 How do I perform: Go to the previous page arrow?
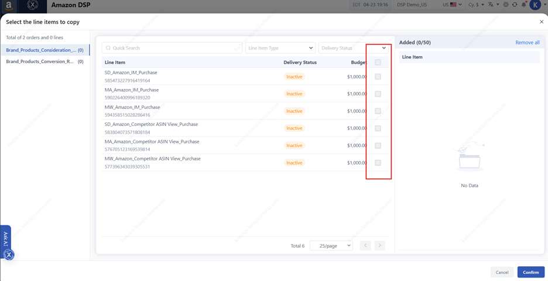click(x=365, y=245)
